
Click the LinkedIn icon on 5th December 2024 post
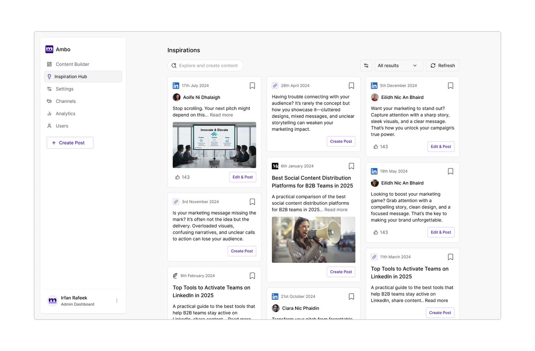374,86
